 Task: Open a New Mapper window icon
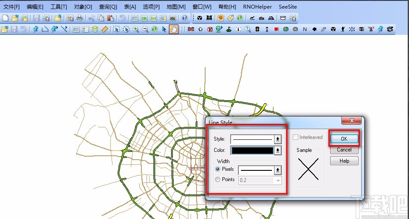coord(144,18)
